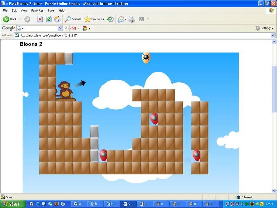Stop page loading with red X icon
Viewport: 277px width, 208px height.
coord(40,19)
